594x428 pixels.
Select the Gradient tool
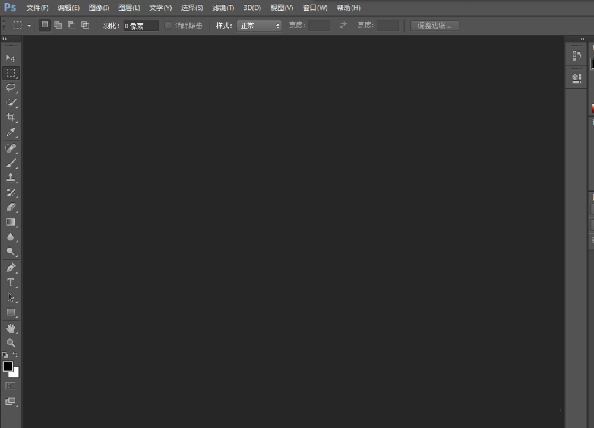[11, 222]
